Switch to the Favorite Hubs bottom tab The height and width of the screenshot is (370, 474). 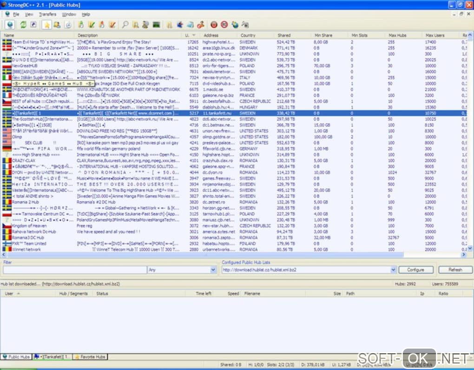click(x=91, y=357)
